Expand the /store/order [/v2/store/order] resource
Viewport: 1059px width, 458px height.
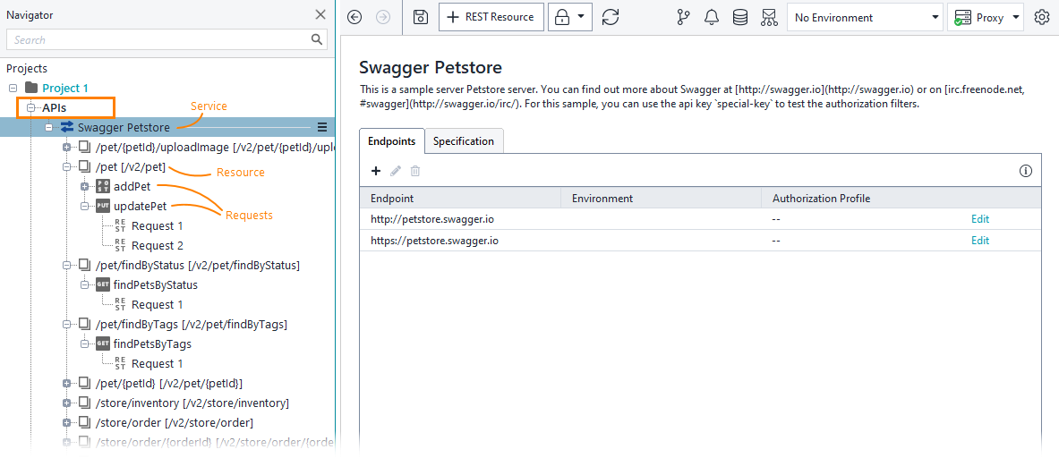(x=66, y=423)
